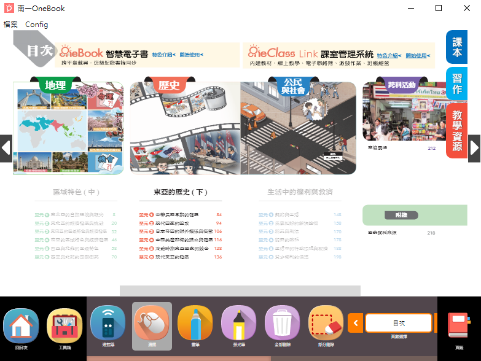
Task: Click the 回目次 home icon
Action: 22,325
